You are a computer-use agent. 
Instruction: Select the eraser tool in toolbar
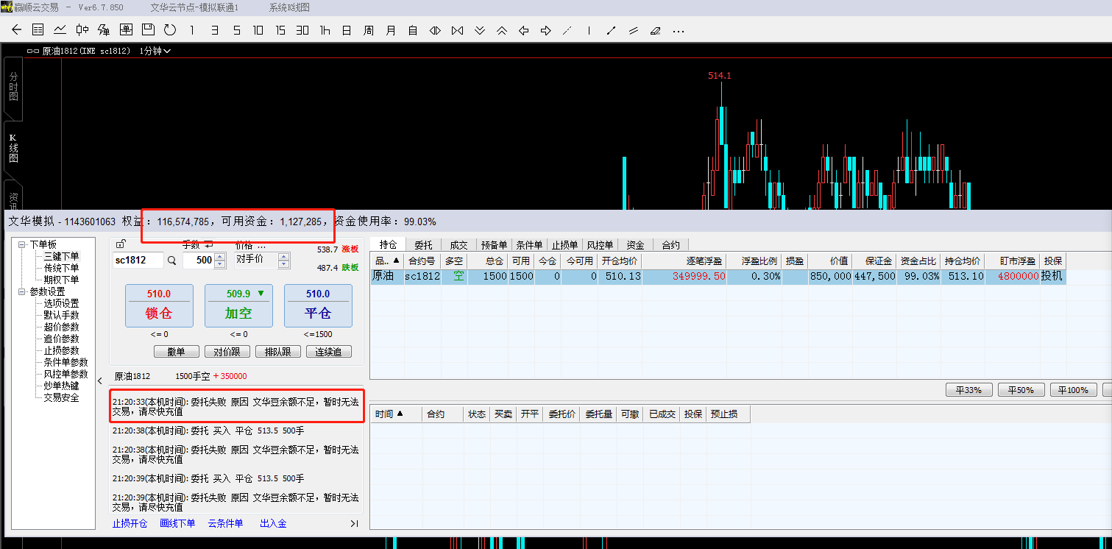point(656,30)
